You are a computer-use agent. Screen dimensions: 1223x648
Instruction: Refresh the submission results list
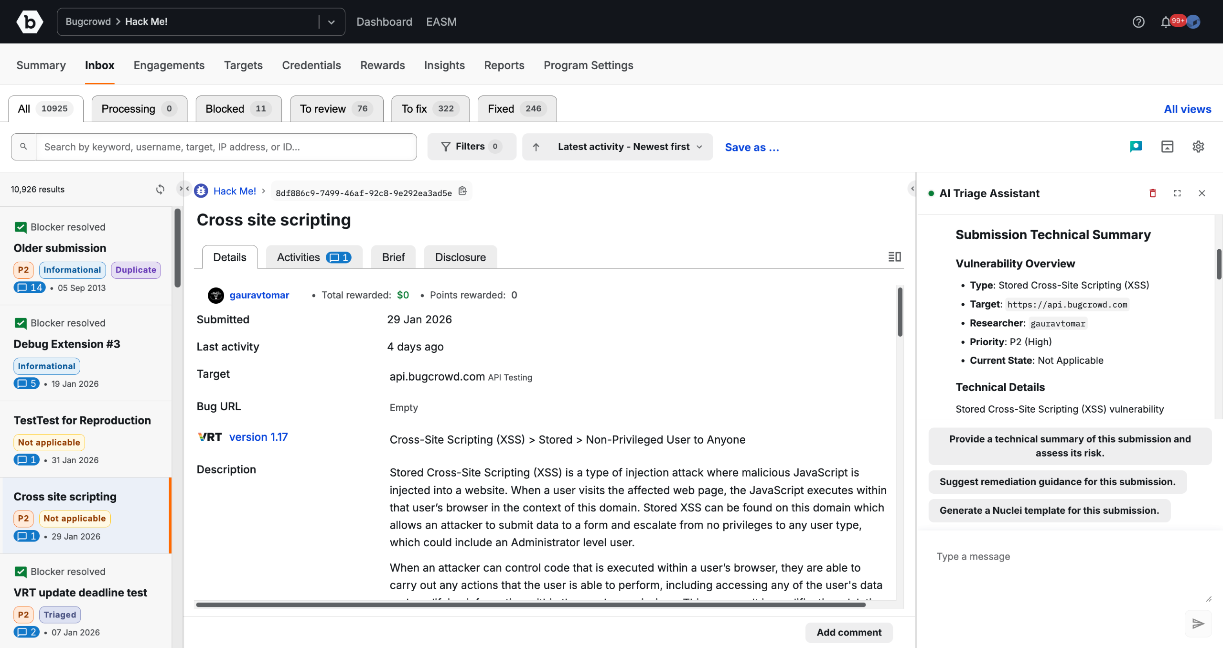(x=160, y=190)
